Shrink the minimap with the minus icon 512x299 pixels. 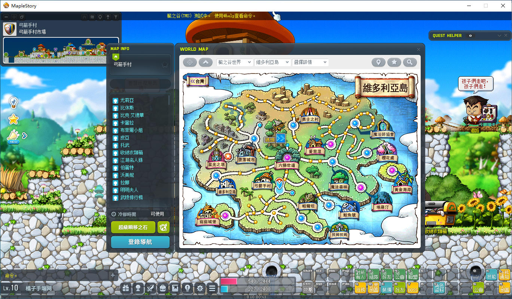point(6,17)
